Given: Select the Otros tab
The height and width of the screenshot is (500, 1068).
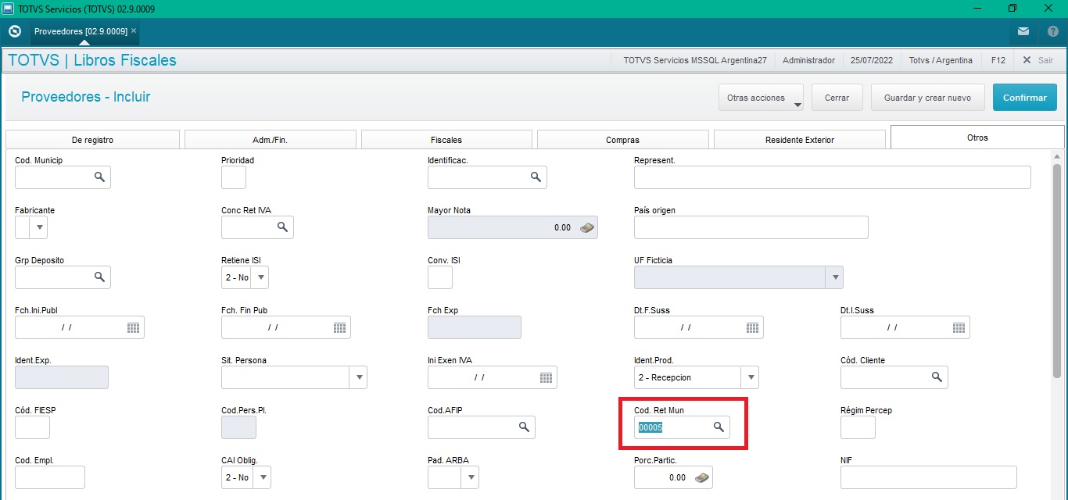Looking at the screenshot, I should coord(977,137).
